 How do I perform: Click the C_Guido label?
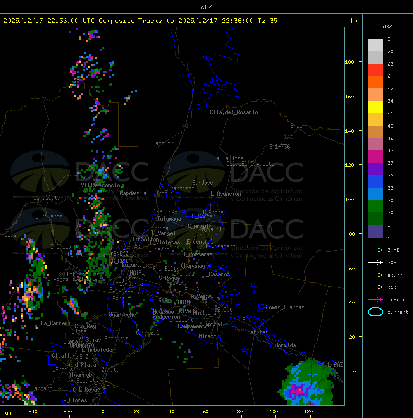point(61,247)
